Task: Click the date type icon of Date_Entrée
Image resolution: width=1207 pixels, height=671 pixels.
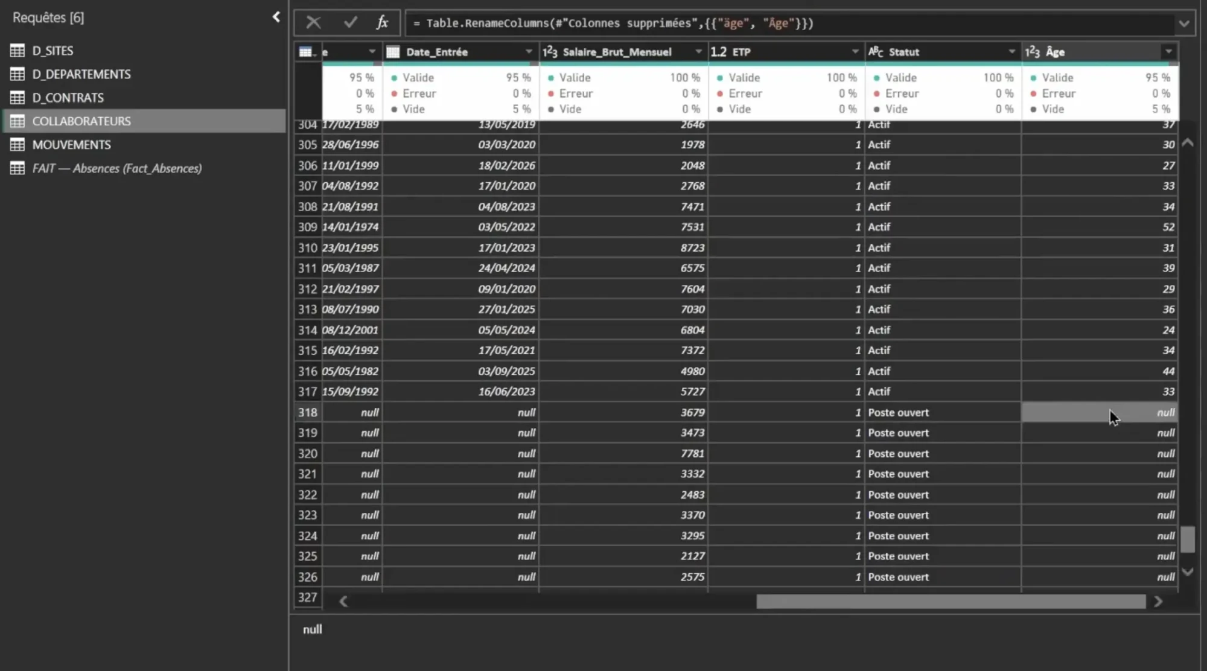Action: (x=393, y=52)
